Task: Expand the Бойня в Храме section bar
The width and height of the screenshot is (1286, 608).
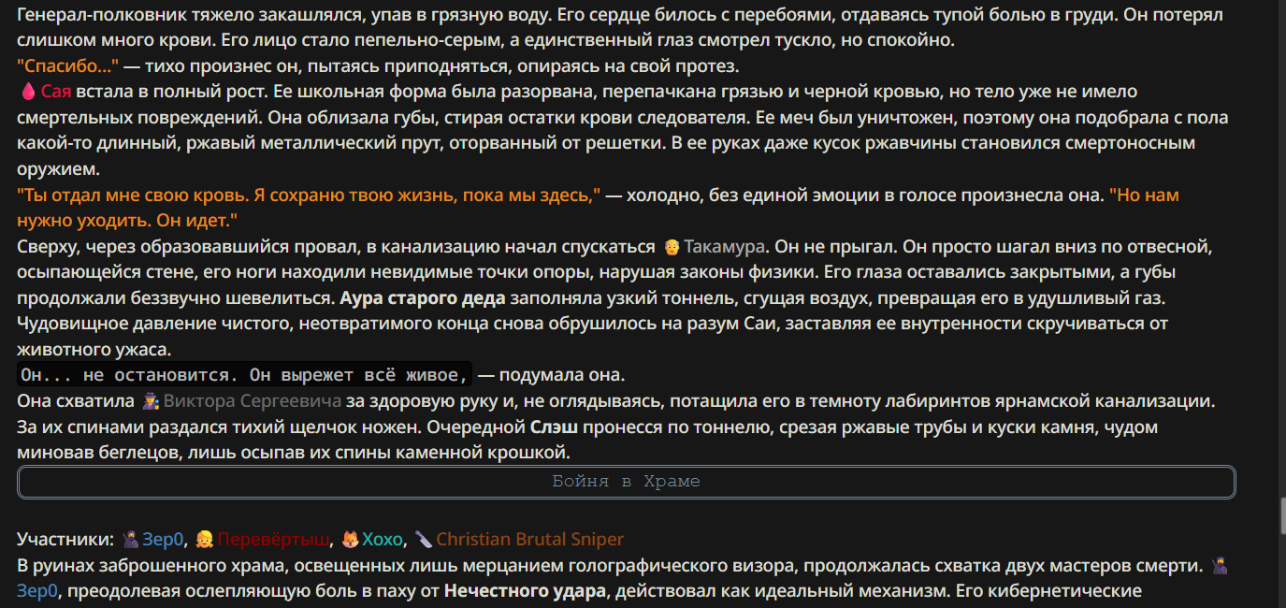Action: click(x=627, y=483)
